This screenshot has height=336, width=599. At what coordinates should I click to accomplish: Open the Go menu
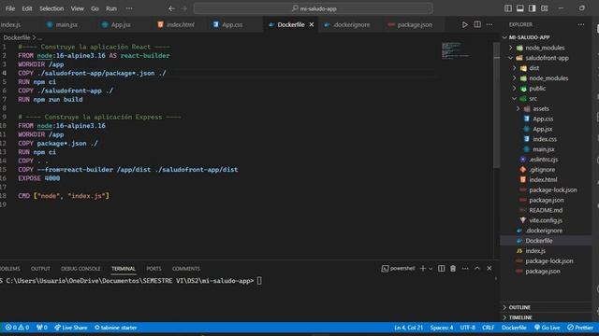point(95,8)
